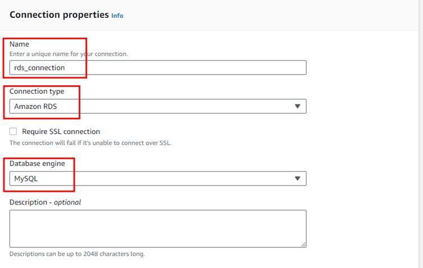
Task: Open the Connection type dropdown
Action: (x=157, y=107)
